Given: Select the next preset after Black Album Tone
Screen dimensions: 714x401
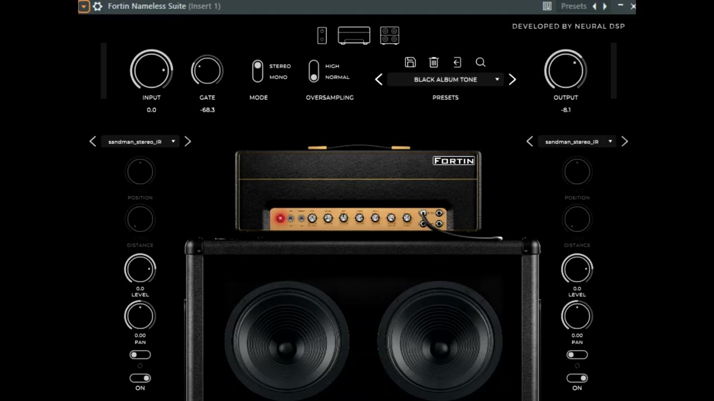Looking at the screenshot, I should [x=512, y=80].
